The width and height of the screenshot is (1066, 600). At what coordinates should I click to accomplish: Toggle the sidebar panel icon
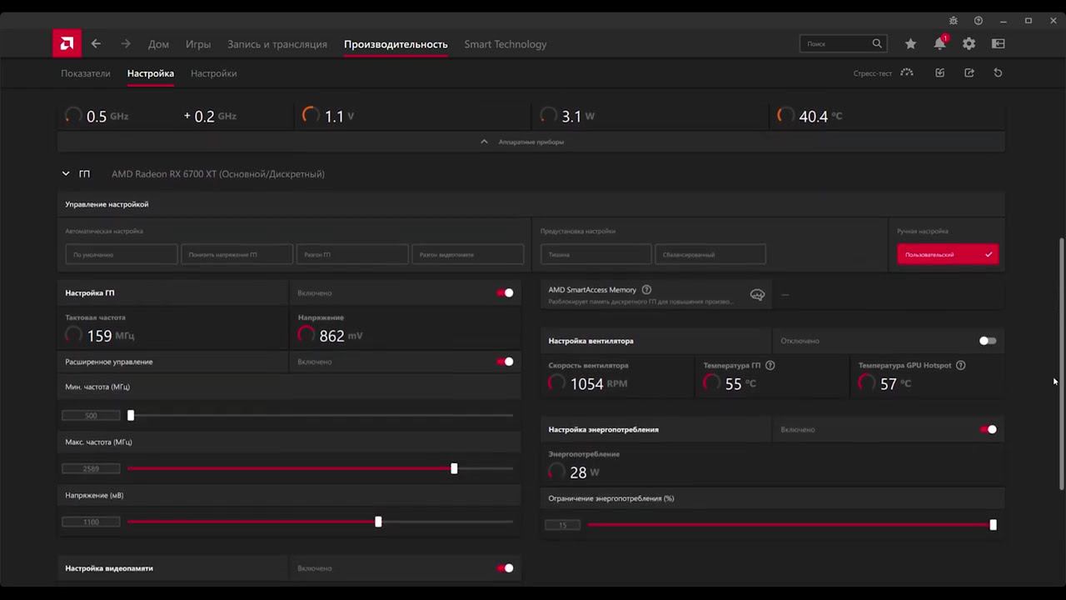click(x=999, y=43)
